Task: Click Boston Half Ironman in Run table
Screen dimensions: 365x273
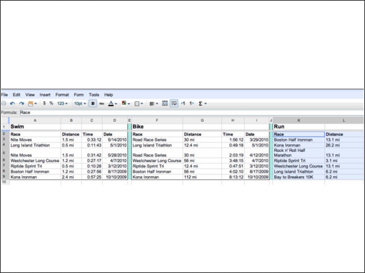Action: [x=299, y=140]
